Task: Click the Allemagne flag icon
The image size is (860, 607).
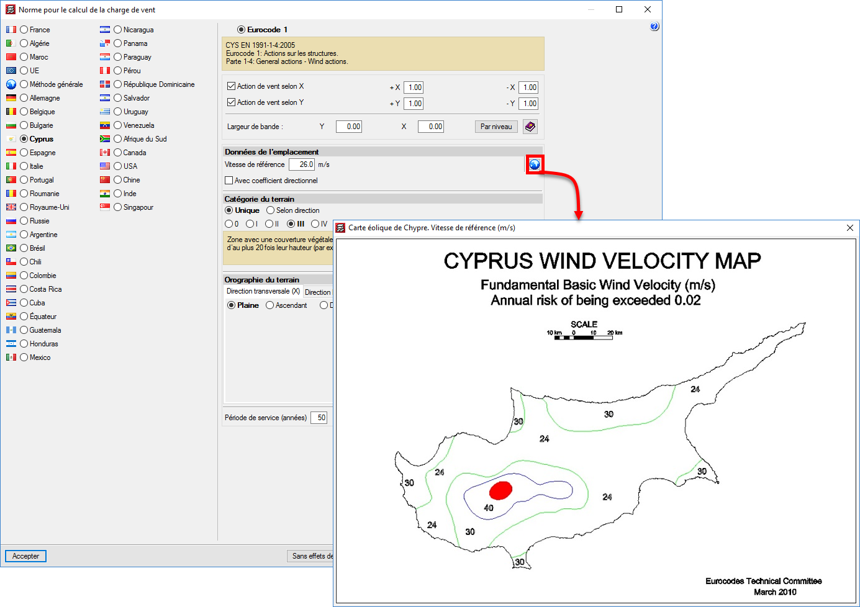Action: [11, 98]
